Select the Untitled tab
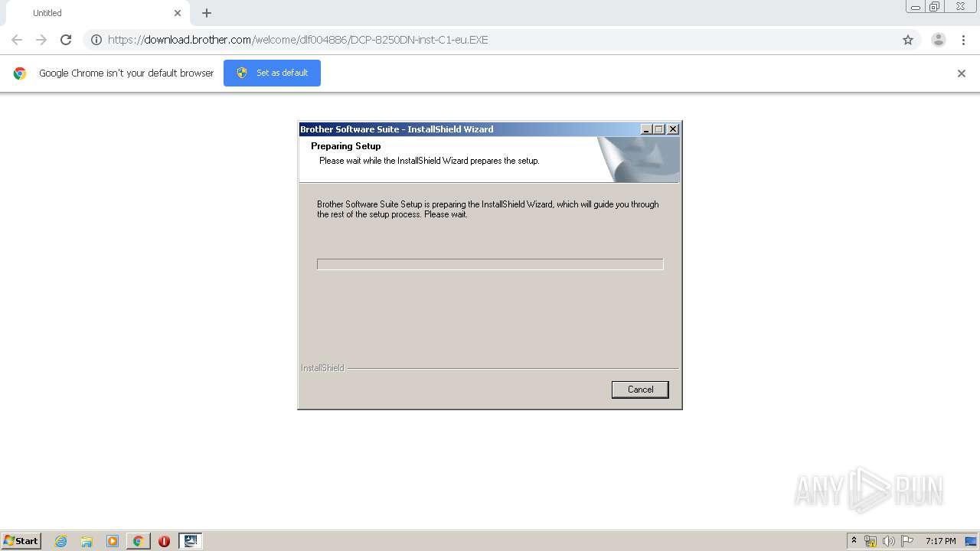 coord(98,13)
